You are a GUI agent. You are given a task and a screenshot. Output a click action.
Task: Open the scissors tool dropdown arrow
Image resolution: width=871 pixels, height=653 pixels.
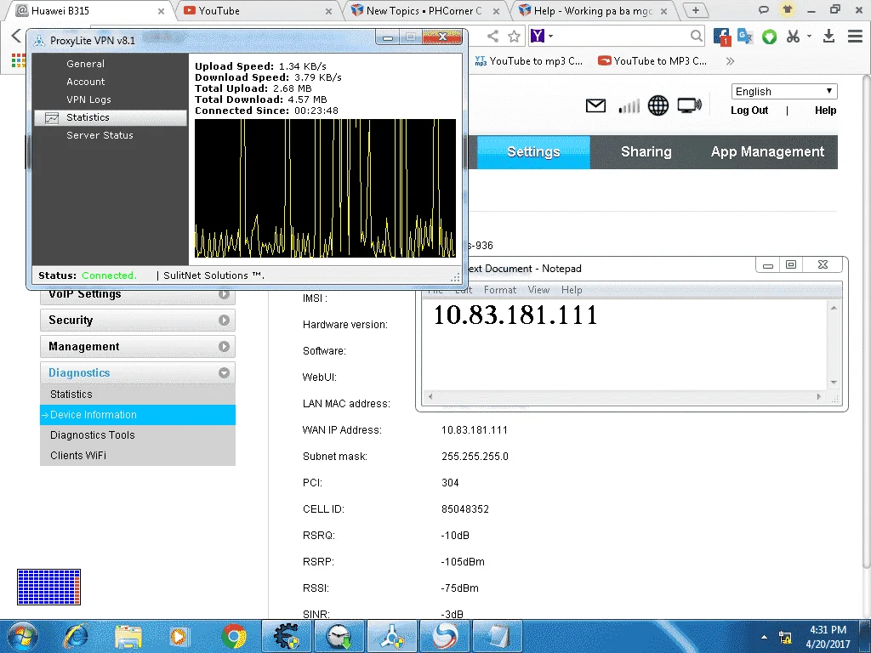coord(810,36)
